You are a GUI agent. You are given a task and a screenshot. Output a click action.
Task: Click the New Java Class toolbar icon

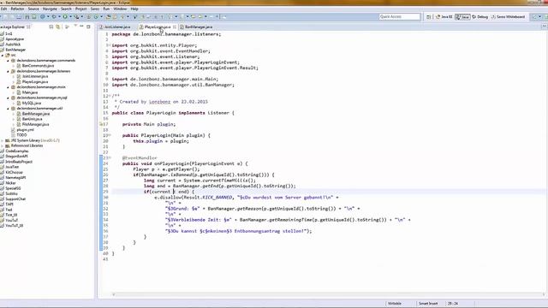[x=96, y=17]
